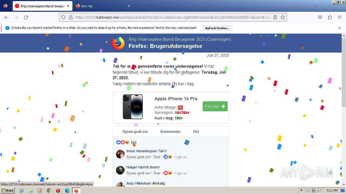Screen dimensions: 346x194
Task: Launch Google Chrome from taskbar
Action: 49,190
